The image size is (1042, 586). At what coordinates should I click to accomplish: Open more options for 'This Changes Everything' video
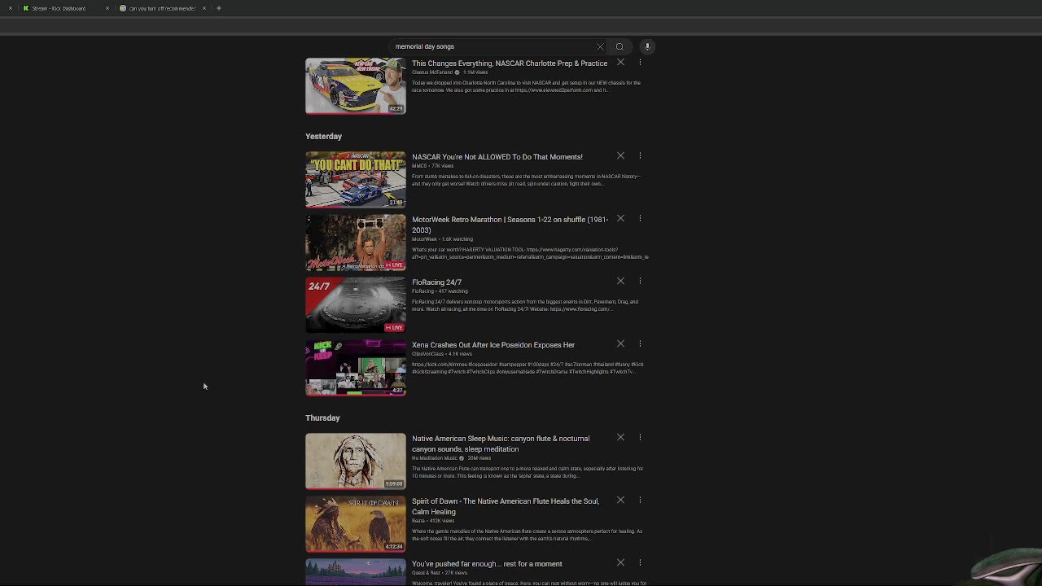640,63
